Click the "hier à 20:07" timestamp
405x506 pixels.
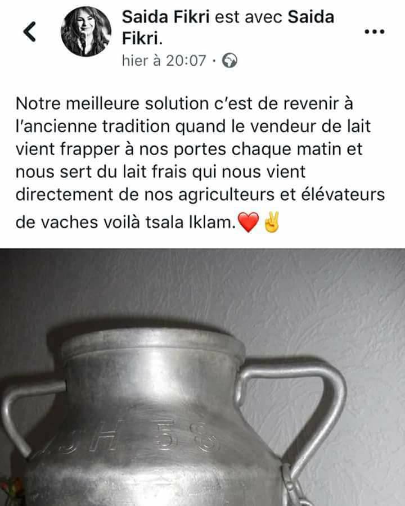pos(164,60)
